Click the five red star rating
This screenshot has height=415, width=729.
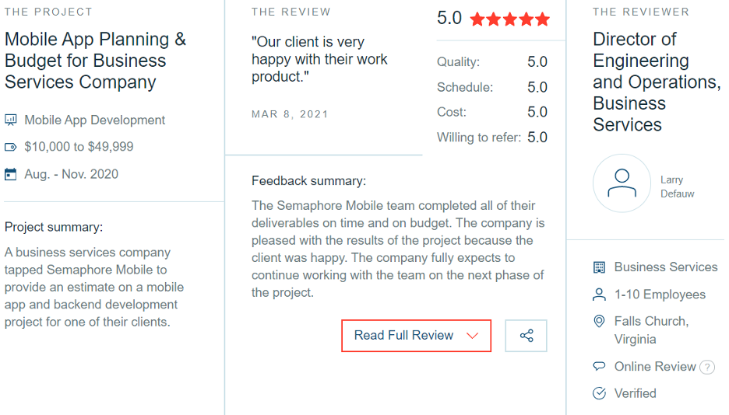509,19
